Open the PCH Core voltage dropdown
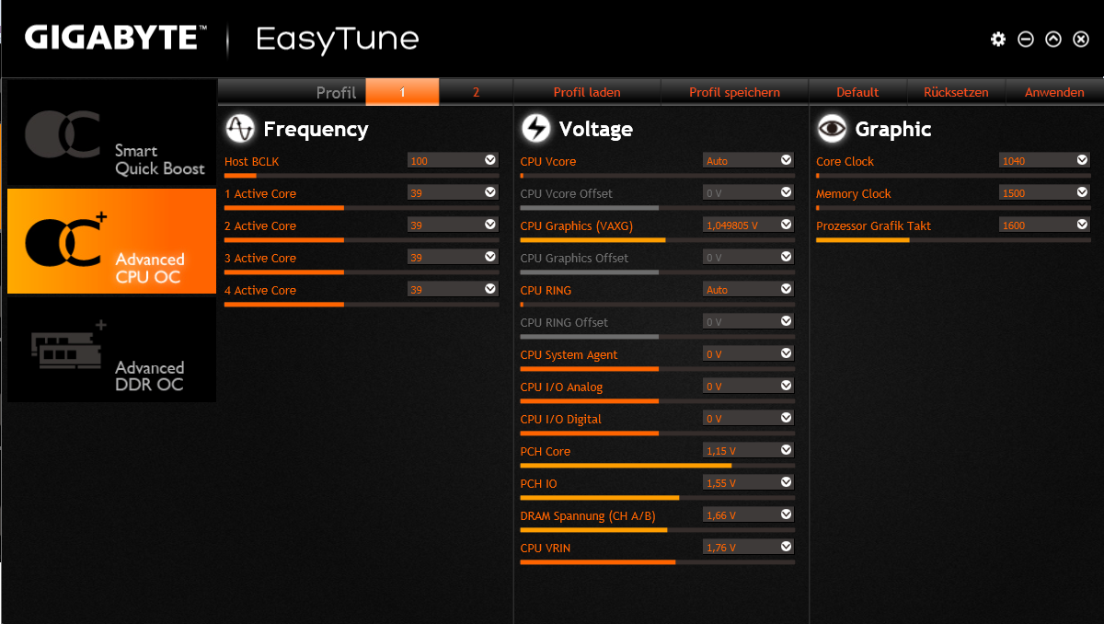Screen dimensions: 1104x624 click(x=748, y=451)
